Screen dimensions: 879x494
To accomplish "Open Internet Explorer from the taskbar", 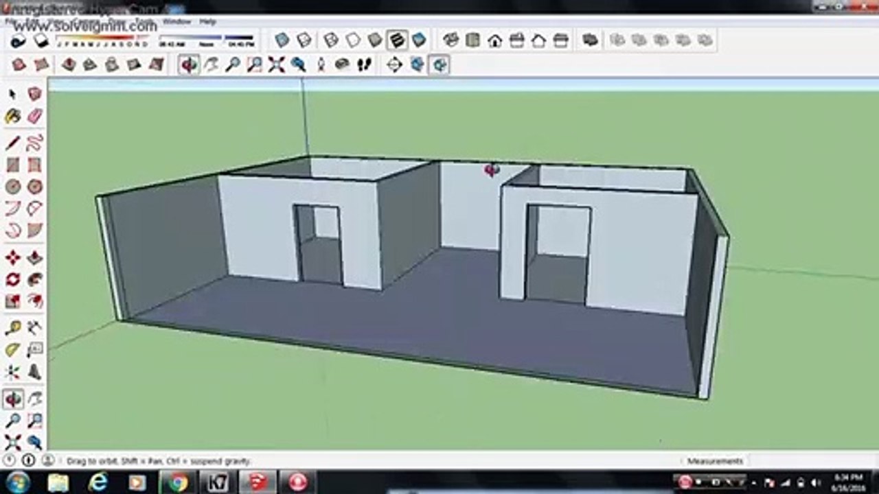I will [98, 482].
